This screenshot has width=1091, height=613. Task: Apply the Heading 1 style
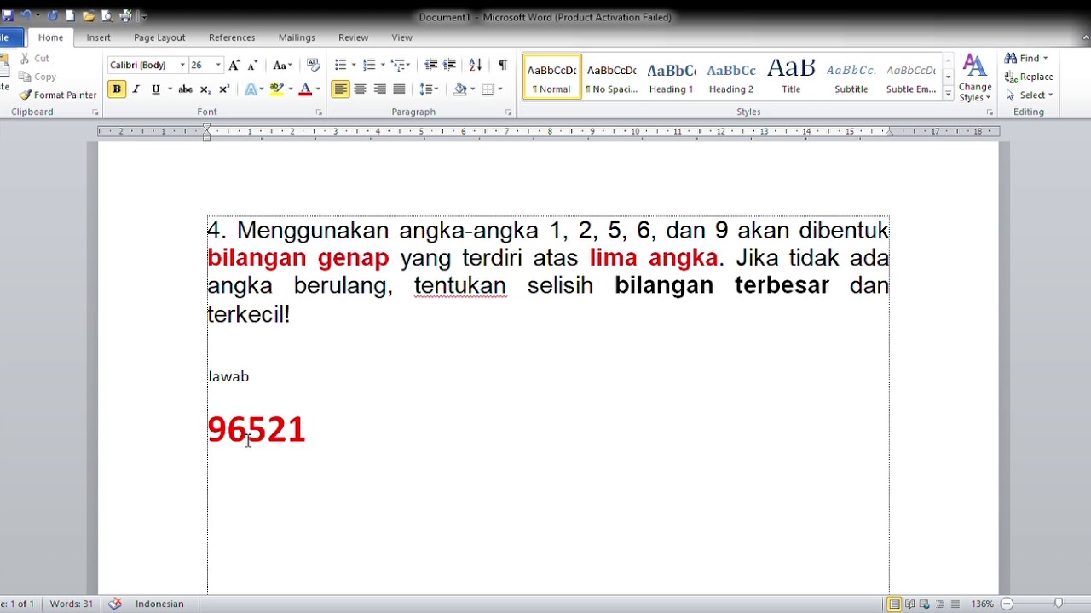(671, 77)
